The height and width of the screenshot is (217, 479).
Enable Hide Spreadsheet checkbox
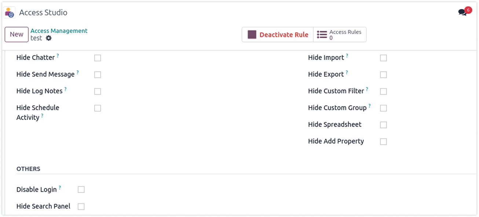click(x=383, y=125)
